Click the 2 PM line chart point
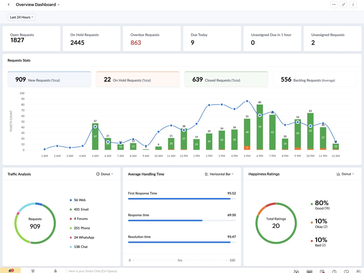This screenshot has height=273, width=364. tap(209, 105)
